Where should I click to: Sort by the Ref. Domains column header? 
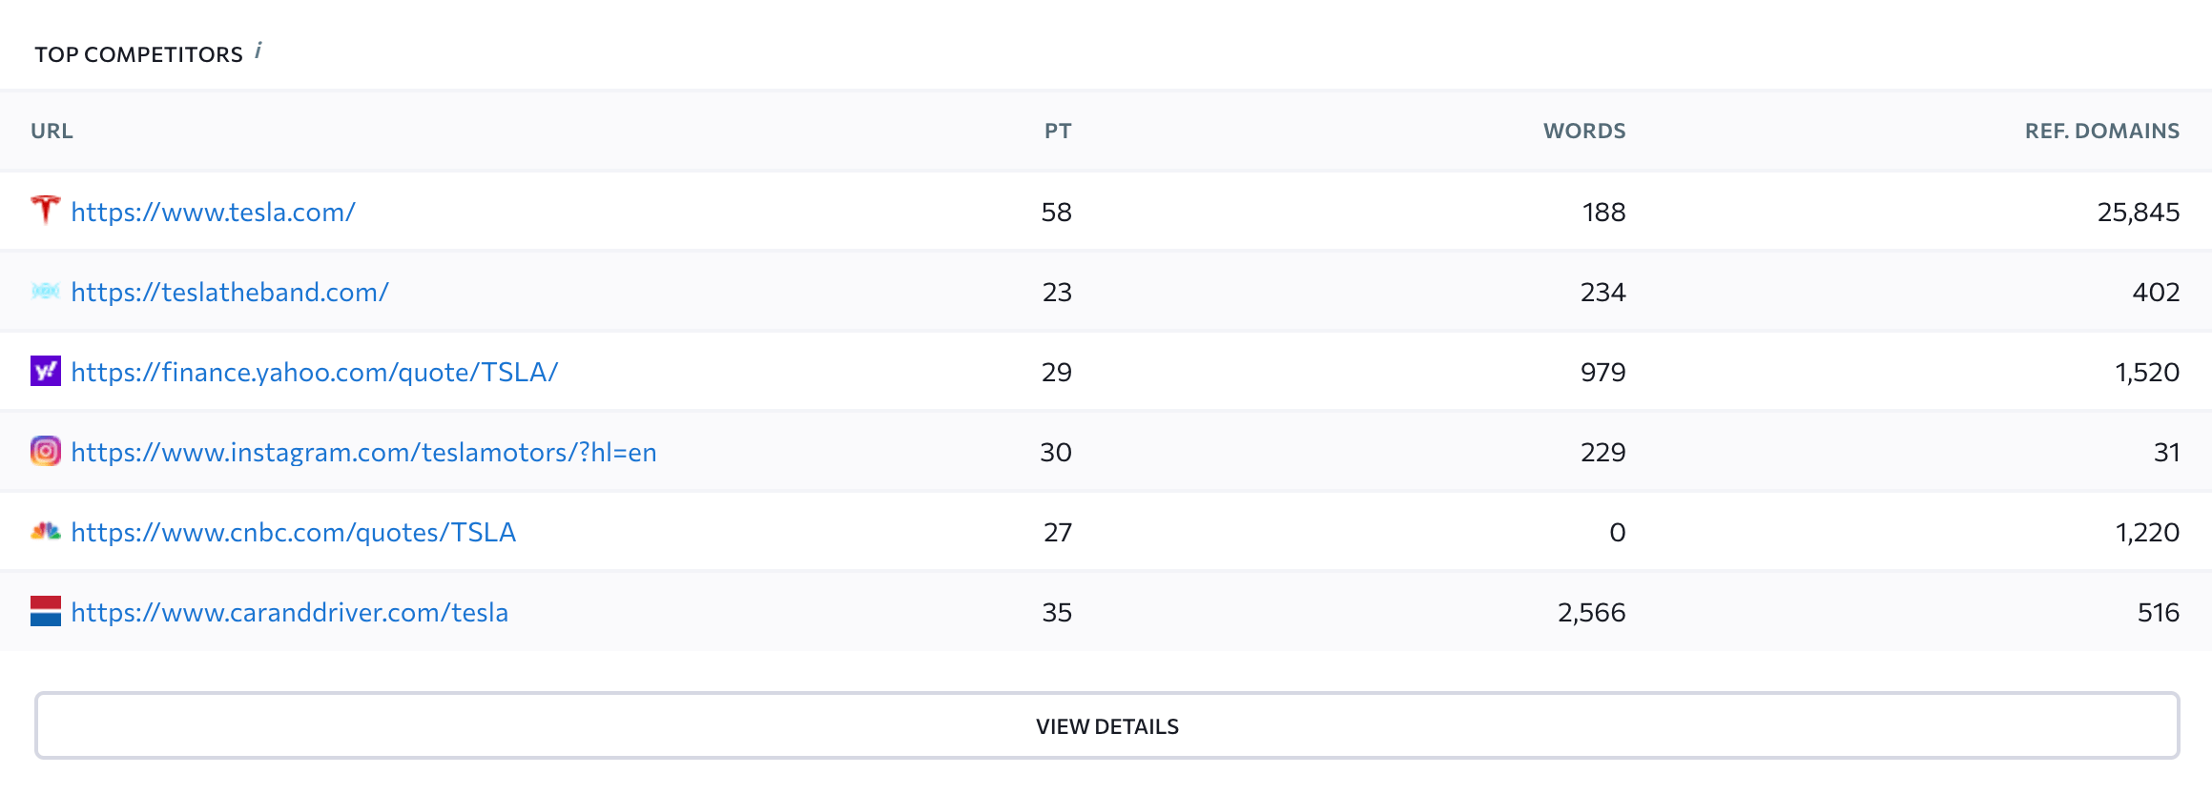coord(2101,131)
